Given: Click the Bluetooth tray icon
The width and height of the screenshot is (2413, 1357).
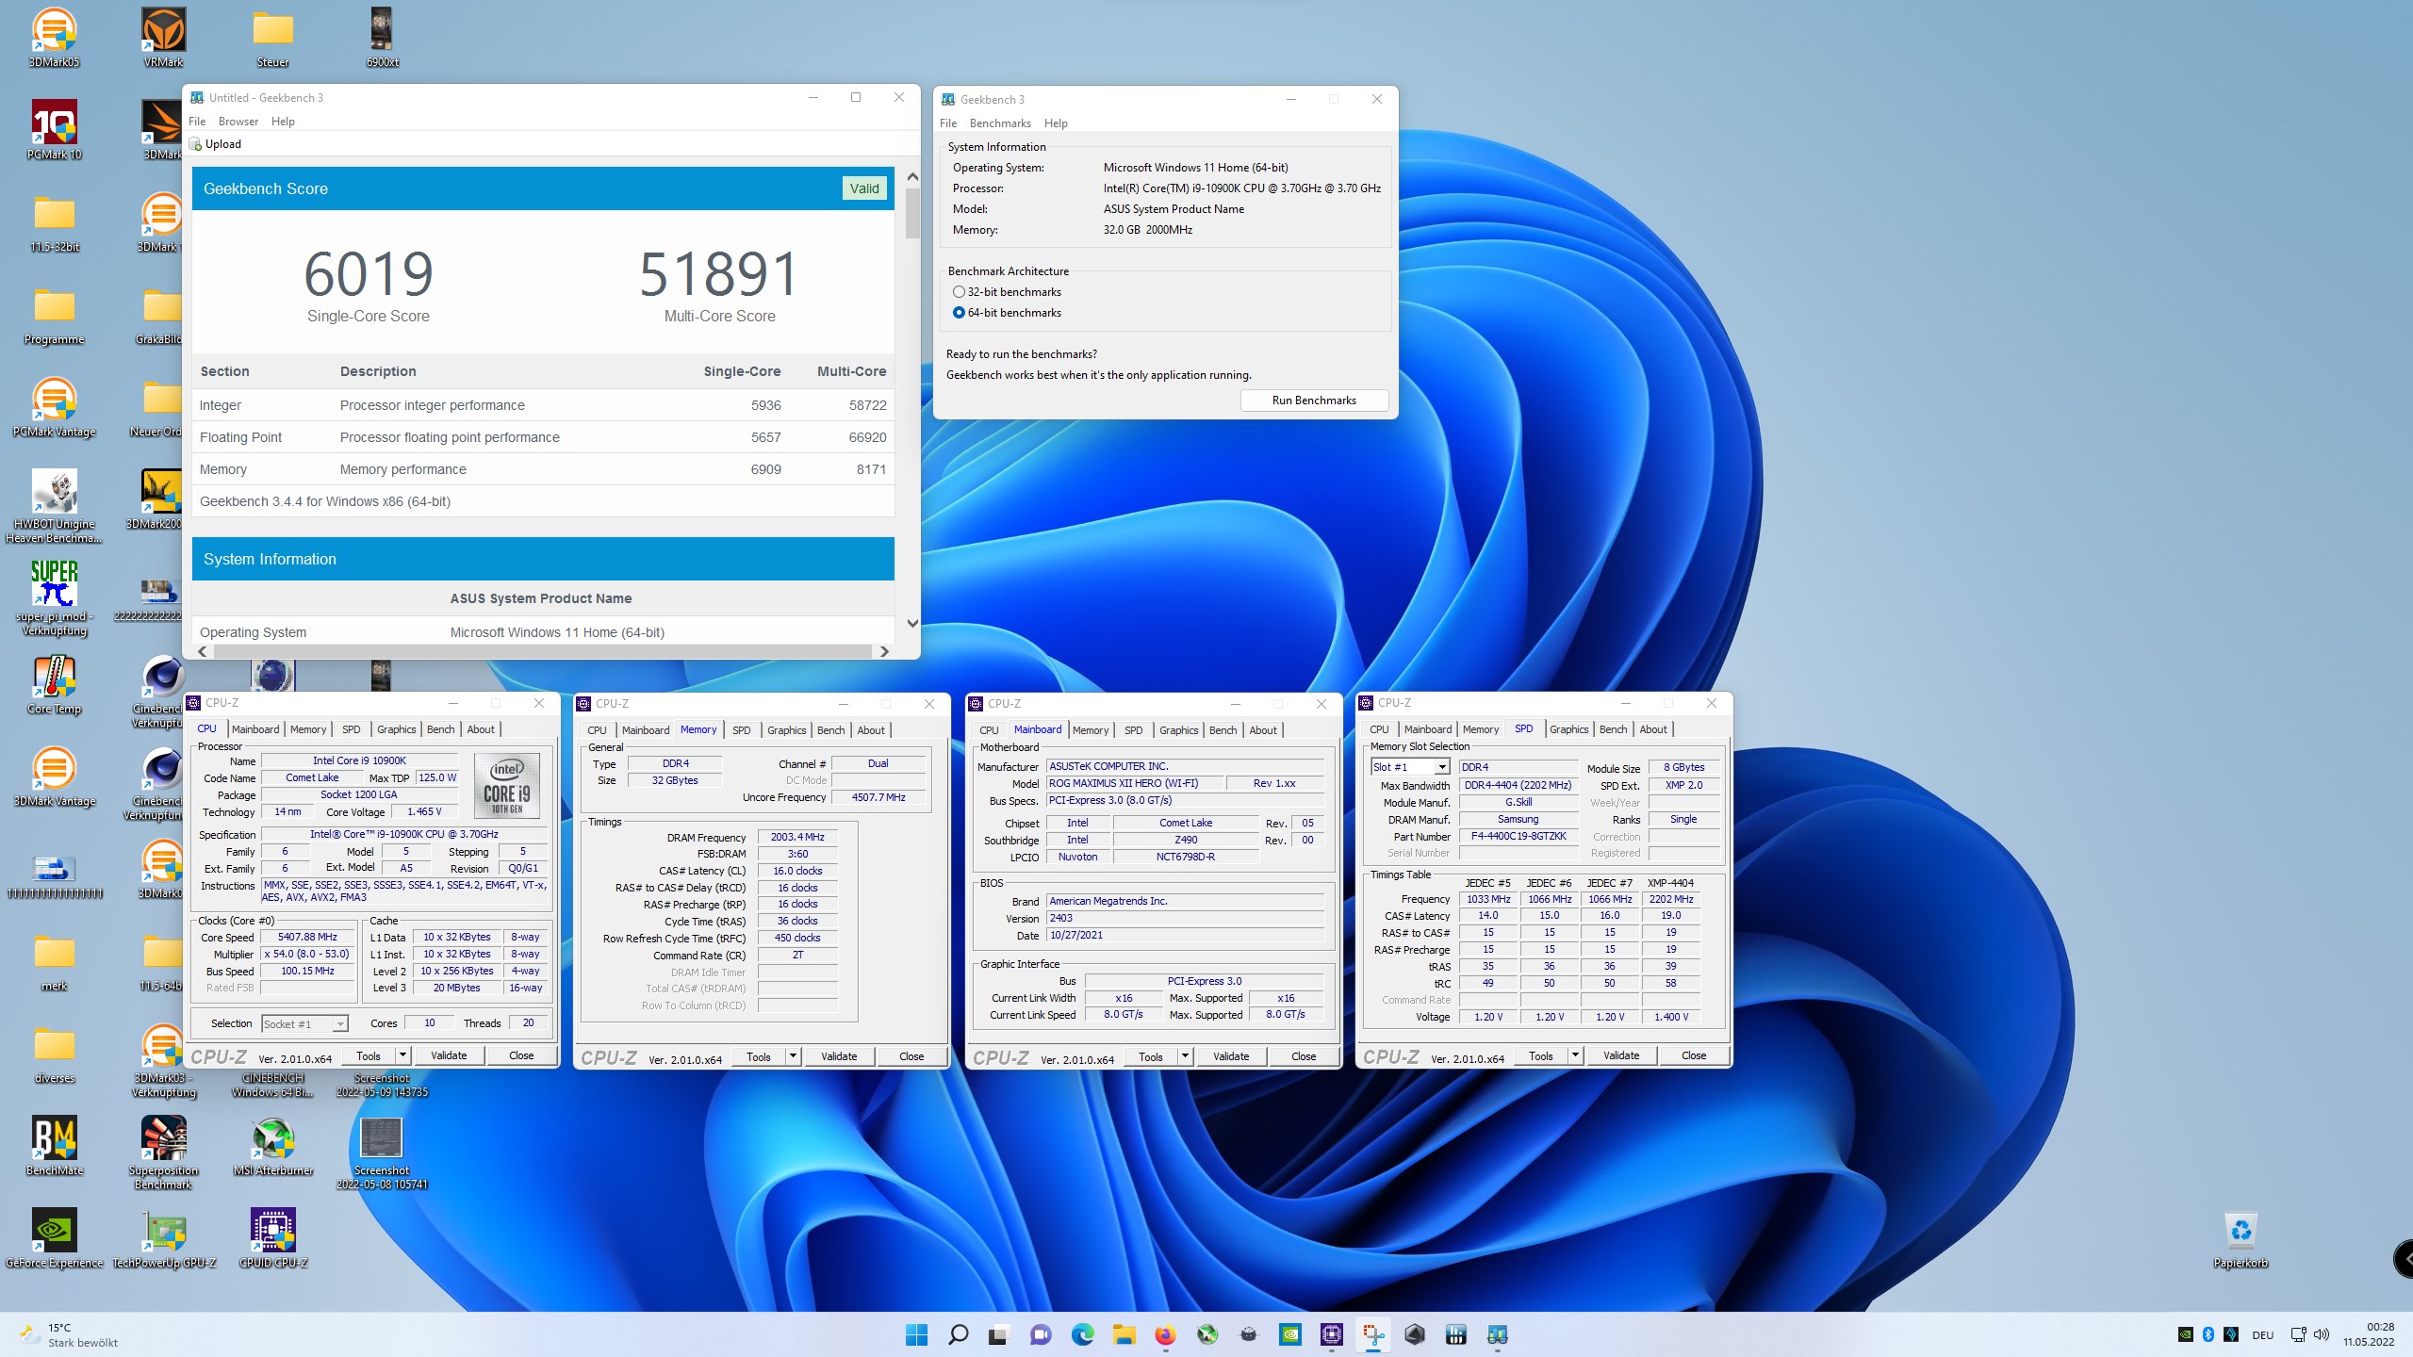Looking at the screenshot, I should (x=2208, y=1334).
